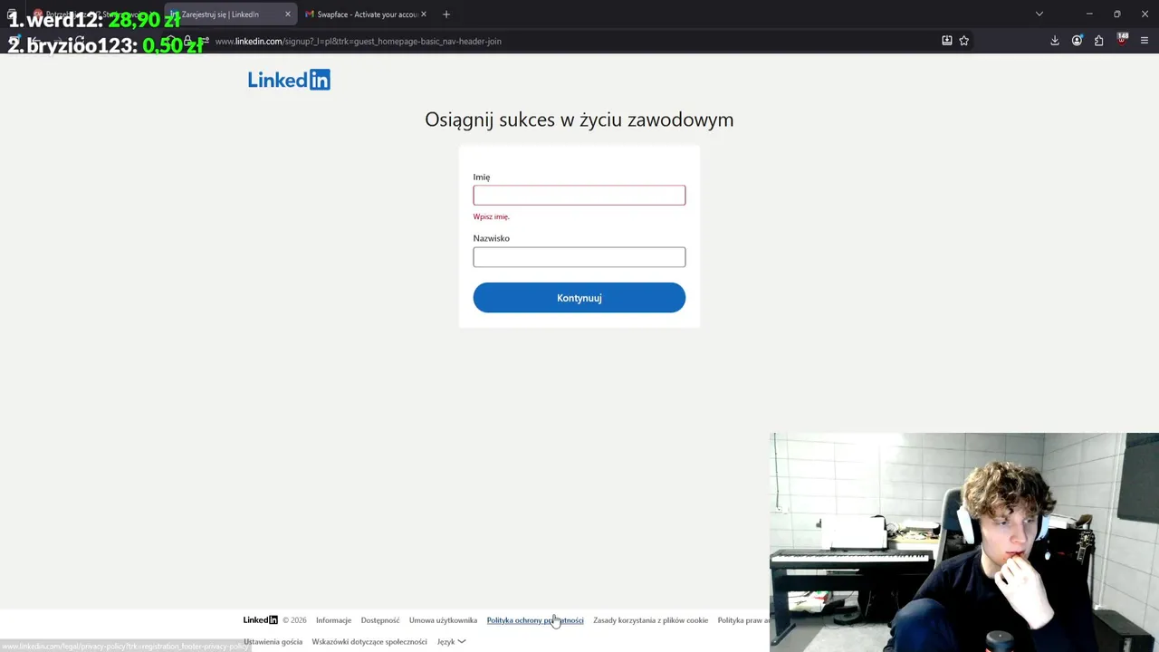Minimize the Firefox window
Screen dimensions: 1159x652
click(x=1089, y=14)
